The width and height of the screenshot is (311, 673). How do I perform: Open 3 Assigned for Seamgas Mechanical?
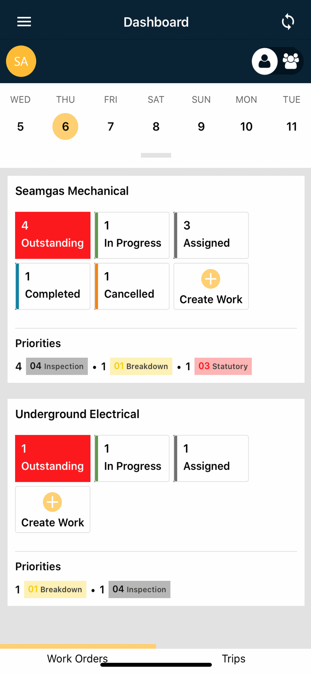coord(211,235)
